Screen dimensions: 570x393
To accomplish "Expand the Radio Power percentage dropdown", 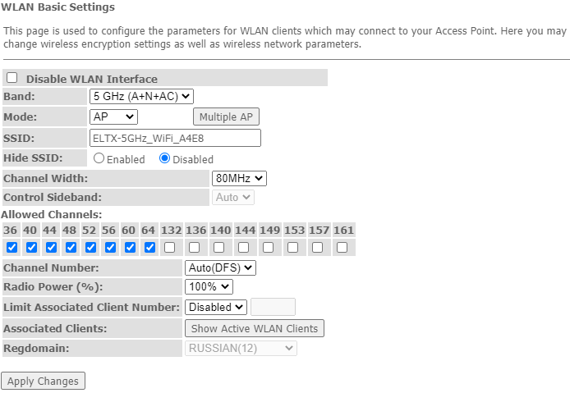I will pyautogui.click(x=209, y=287).
